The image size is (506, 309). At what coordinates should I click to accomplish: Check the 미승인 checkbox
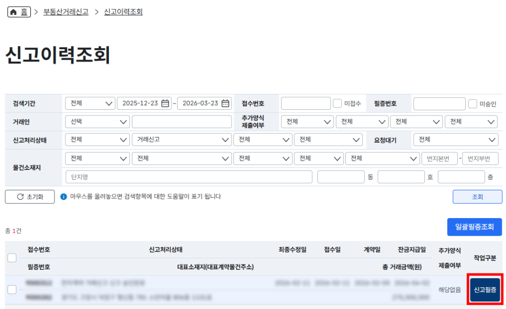click(x=472, y=104)
